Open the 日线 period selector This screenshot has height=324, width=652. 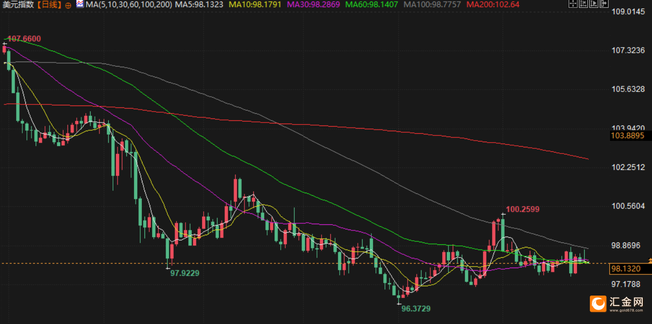coord(49,4)
